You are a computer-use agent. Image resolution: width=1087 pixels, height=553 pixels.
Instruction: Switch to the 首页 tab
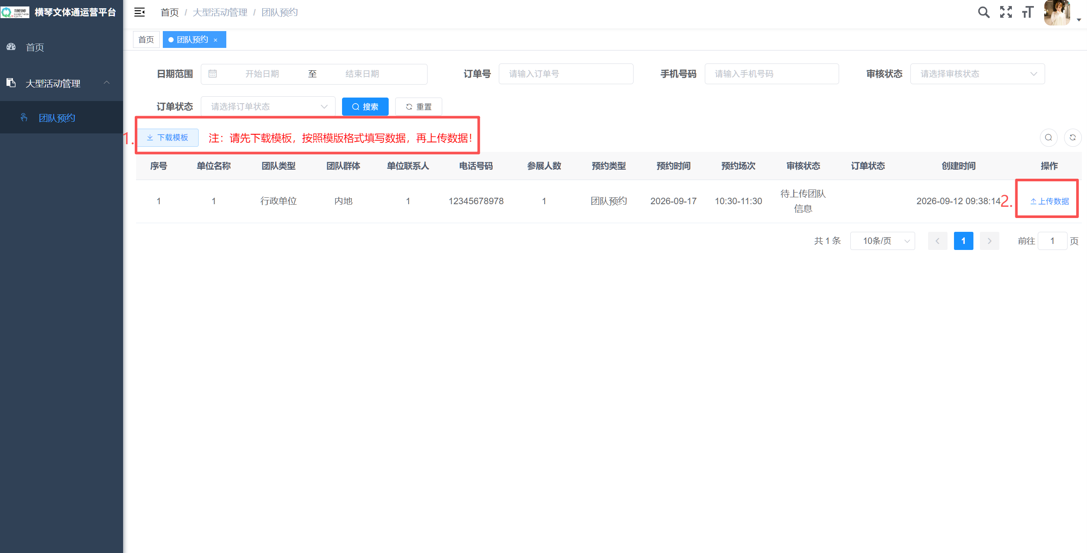(x=146, y=40)
